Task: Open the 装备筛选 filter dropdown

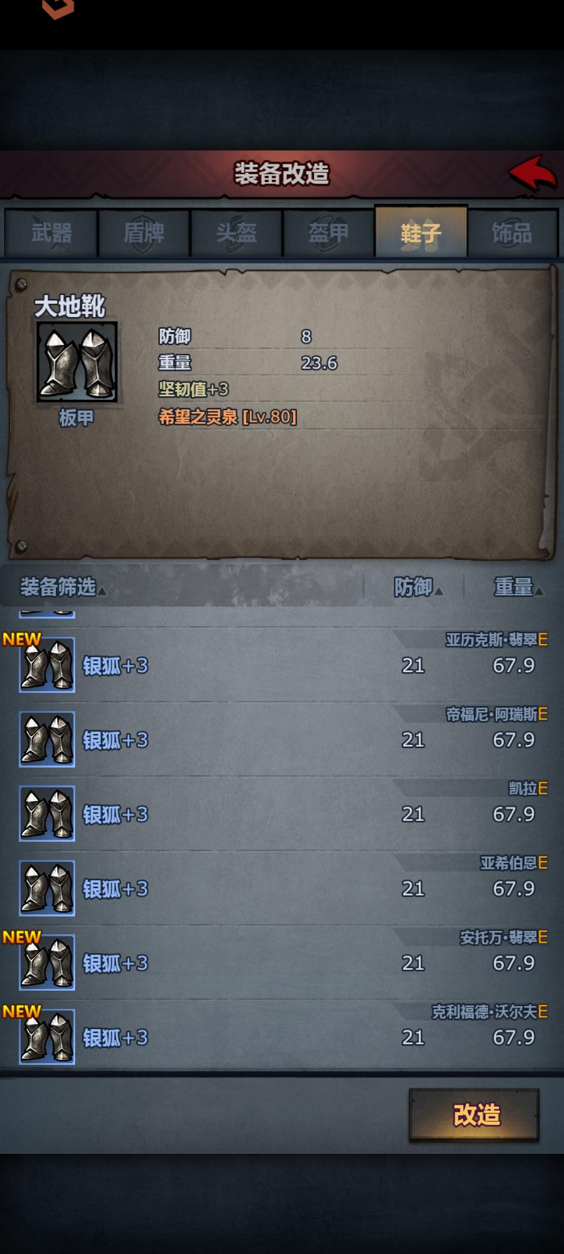Action: click(x=63, y=587)
